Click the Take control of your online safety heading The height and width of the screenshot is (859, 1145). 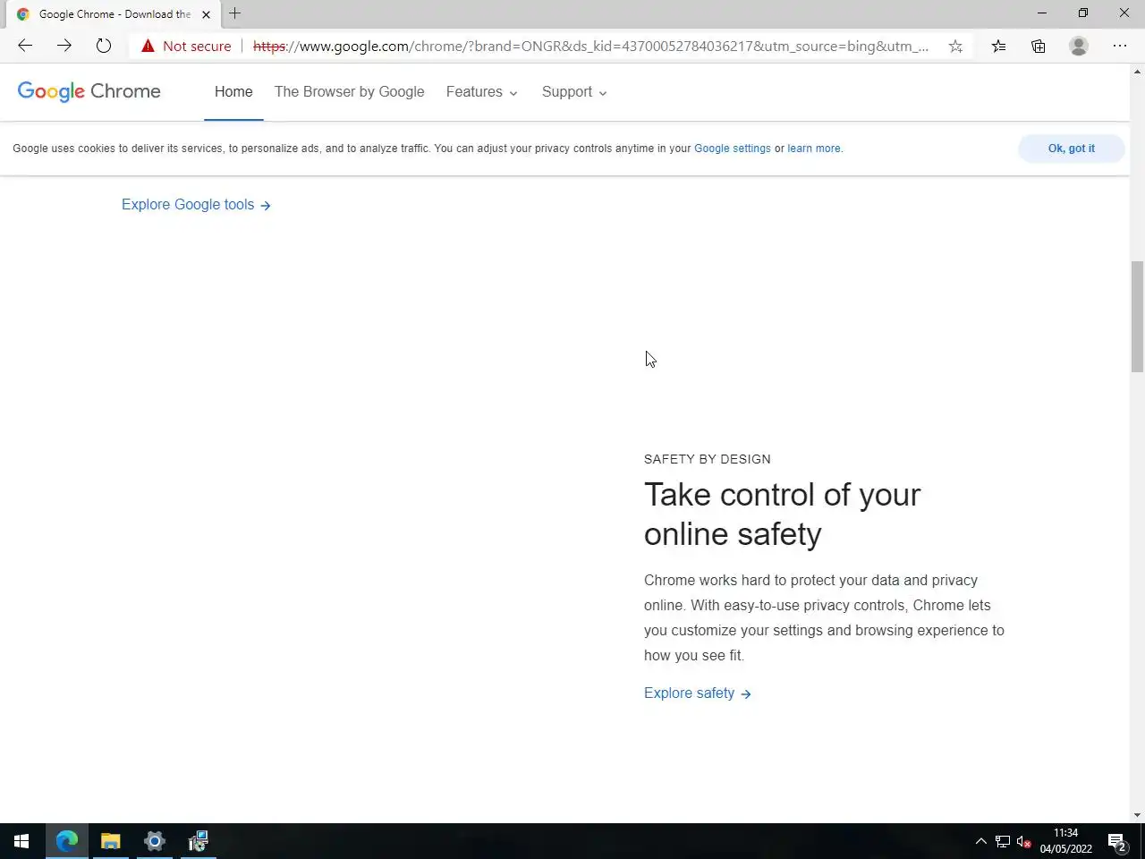point(782,514)
